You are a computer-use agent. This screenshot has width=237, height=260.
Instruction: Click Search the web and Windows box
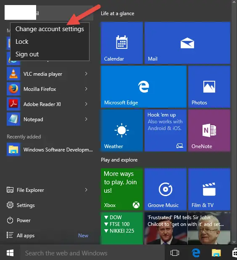coord(92,253)
